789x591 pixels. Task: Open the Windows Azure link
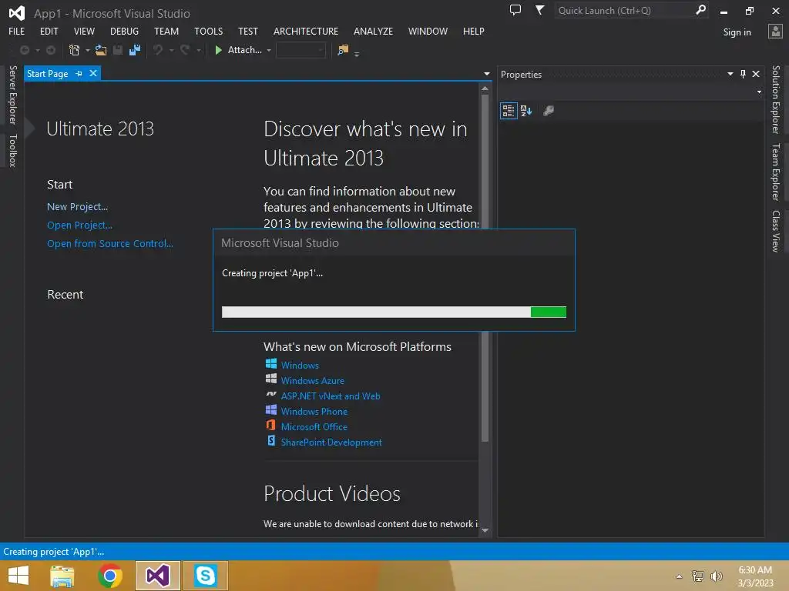(x=313, y=380)
